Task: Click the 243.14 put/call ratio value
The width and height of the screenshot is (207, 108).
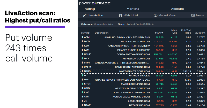Action: (187, 71)
